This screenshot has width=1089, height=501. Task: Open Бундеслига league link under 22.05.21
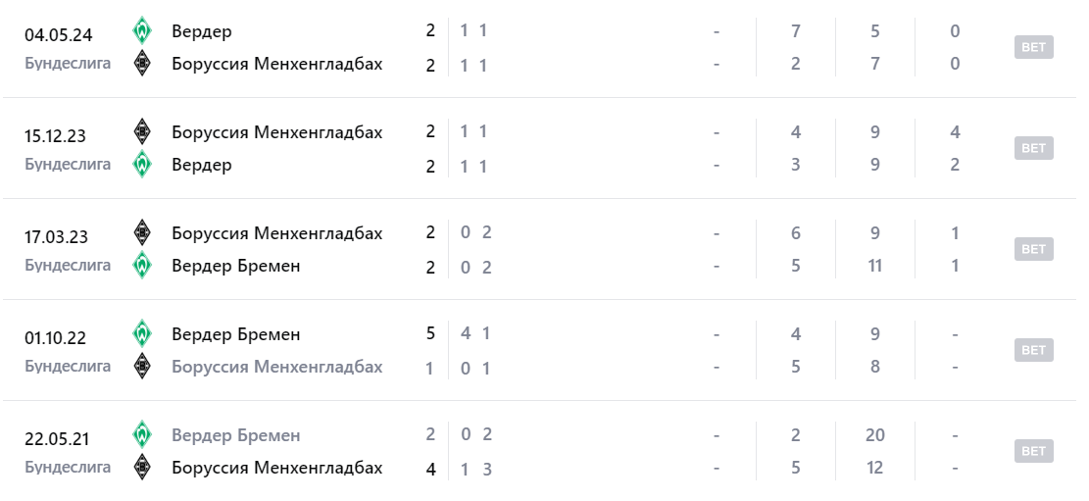(68, 468)
